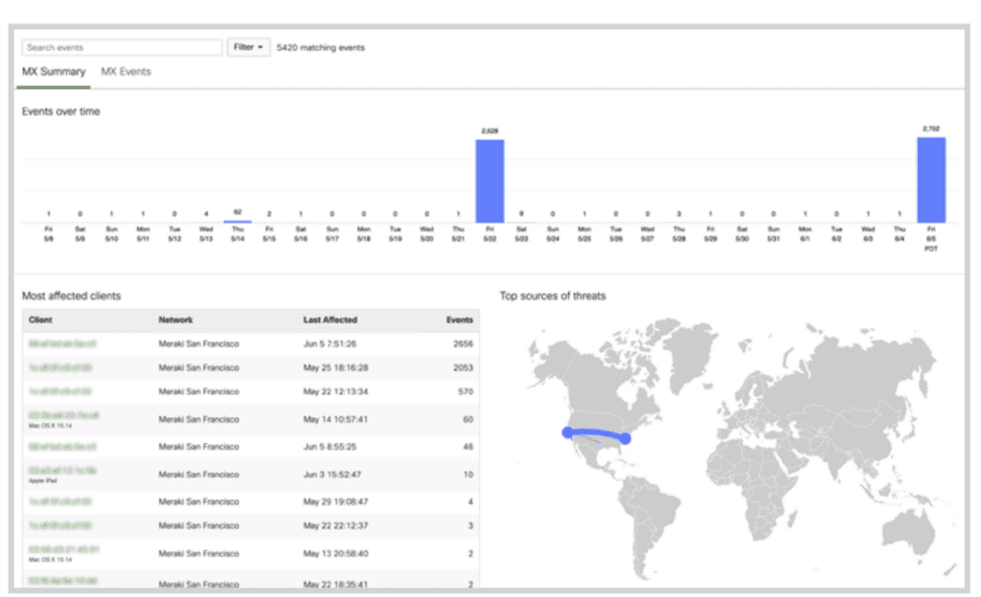Open Apple iPad client dated Jun 3 15:52:47
Viewport: 981px width, 597px height.
(x=62, y=470)
